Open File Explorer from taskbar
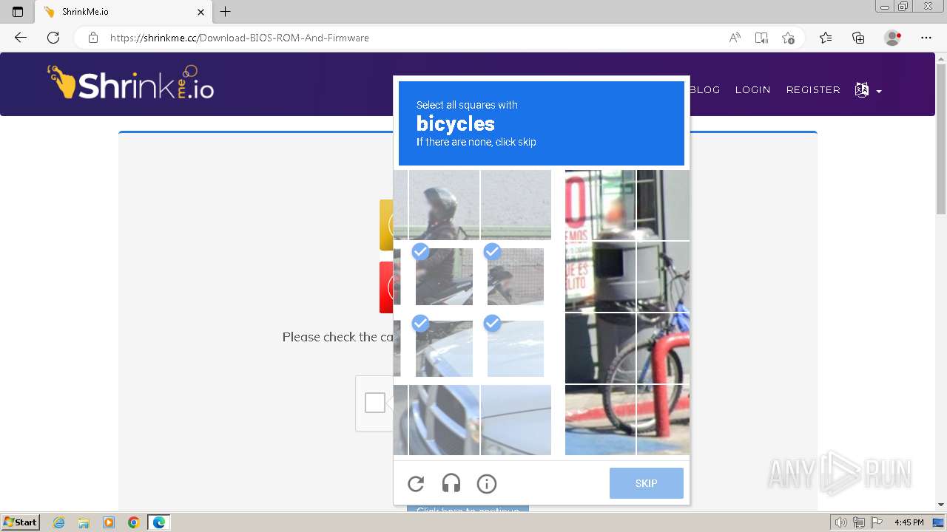Viewport: 947px width, 532px height. (x=84, y=522)
